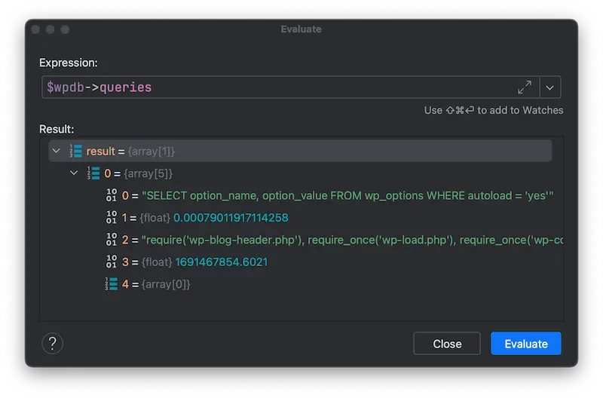Select the require('wp-blog-header.php') string value
This screenshot has width=603, height=398.
(x=352, y=240)
